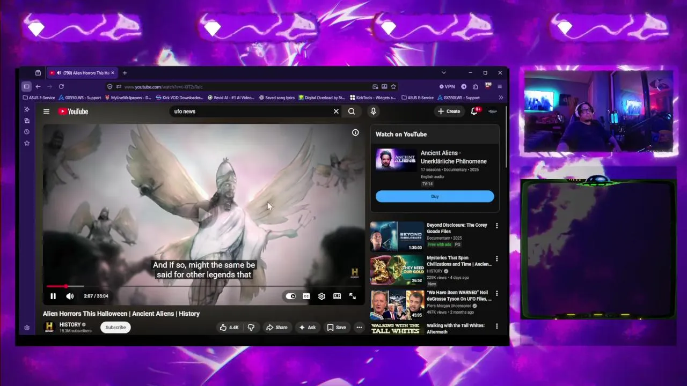Open the HISTORY channel avatar
687x386 pixels.
(x=49, y=327)
